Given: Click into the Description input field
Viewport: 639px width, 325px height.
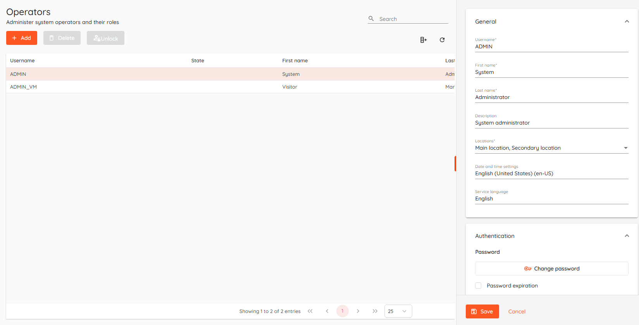Looking at the screenshot, I should (551, 123).
